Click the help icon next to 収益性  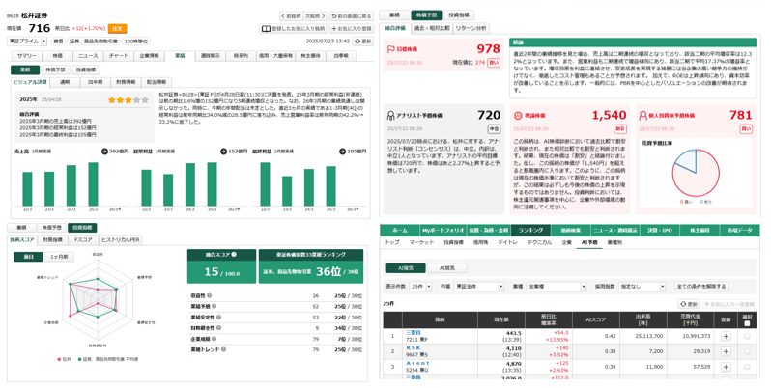(x=210, y=296)
